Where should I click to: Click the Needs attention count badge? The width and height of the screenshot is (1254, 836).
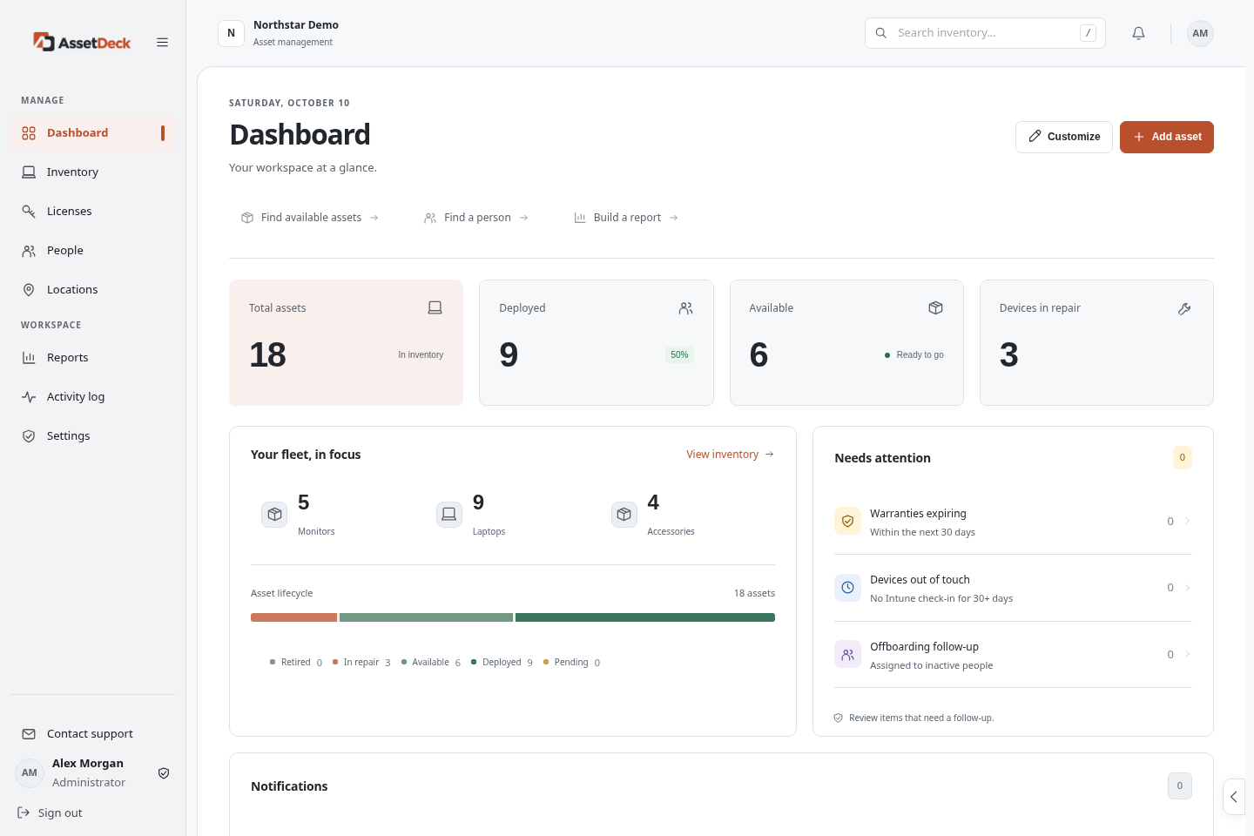(x=1183, y=457)
